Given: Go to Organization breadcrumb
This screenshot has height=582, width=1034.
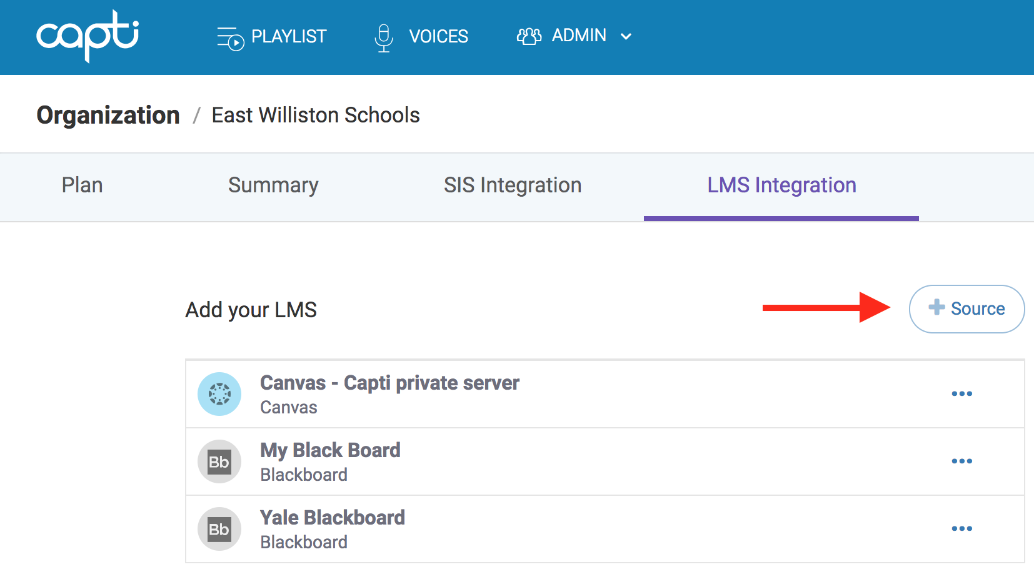Looking at the screenshot, I should [108, 116].
